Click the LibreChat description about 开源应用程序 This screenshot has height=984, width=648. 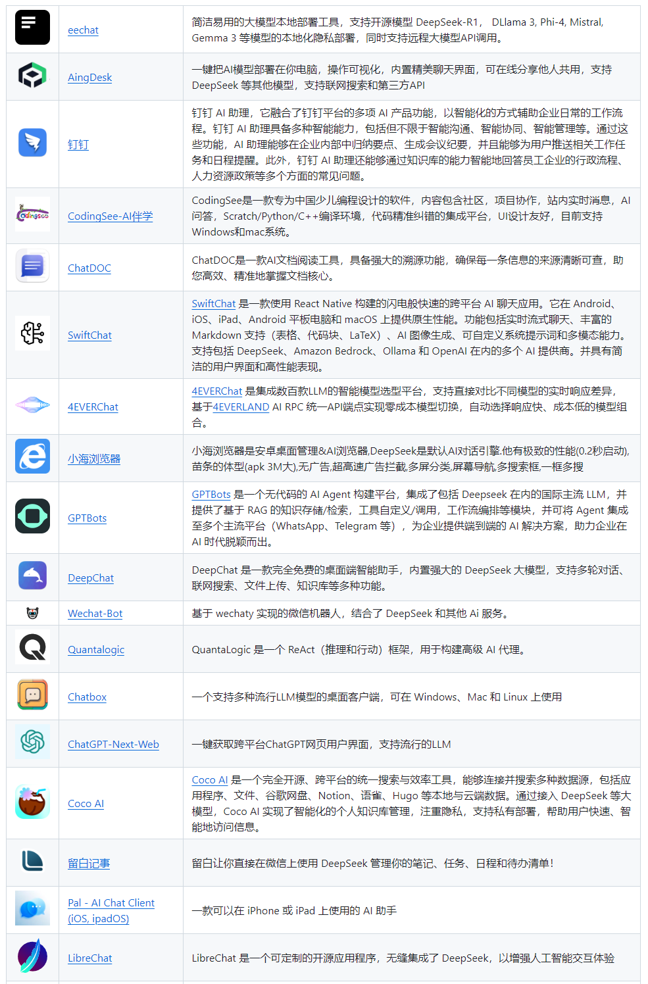pyautogui.click(x=403, y=958)
